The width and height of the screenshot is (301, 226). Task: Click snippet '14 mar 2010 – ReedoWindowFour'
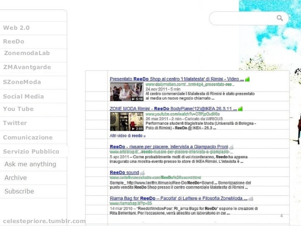click(184, 211)
